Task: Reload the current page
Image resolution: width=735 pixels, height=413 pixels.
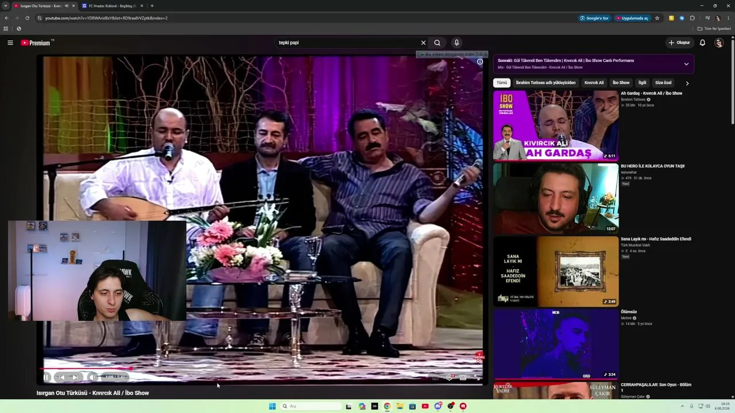Action: click(x=27, y=18)
